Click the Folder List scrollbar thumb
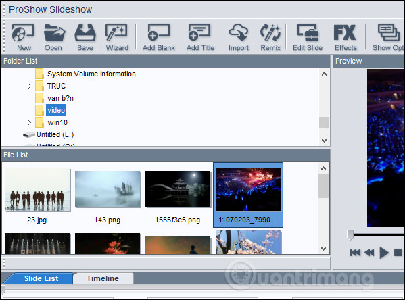The image size is (405, 300). click(324, 122)
